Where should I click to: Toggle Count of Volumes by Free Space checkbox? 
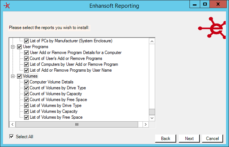(26, 100)
